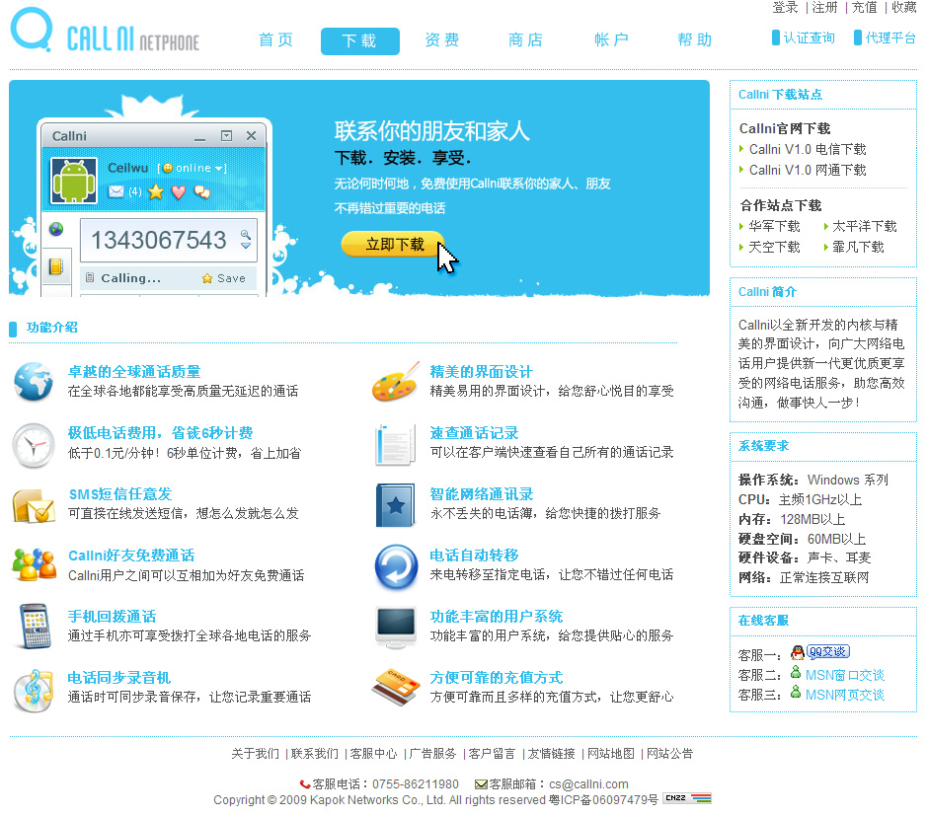Click the 天空下载 link
The height and width of the screenshot is (817, 928).
point(774,247)
